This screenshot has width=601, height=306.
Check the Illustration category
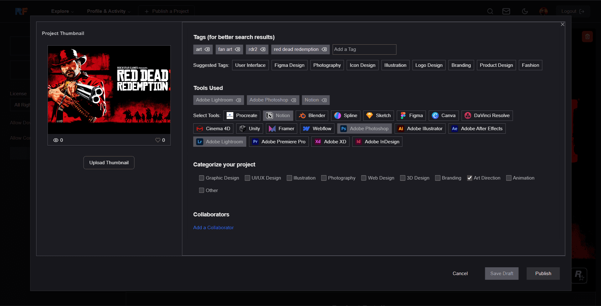pos(289,178)
